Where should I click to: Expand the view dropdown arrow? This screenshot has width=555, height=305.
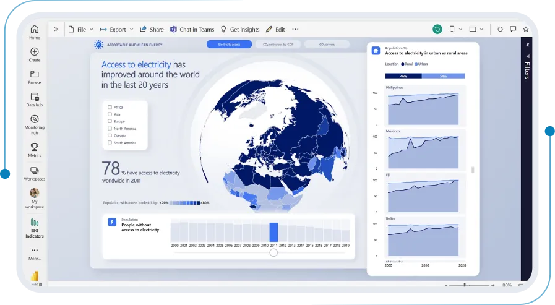click(481, 29)
